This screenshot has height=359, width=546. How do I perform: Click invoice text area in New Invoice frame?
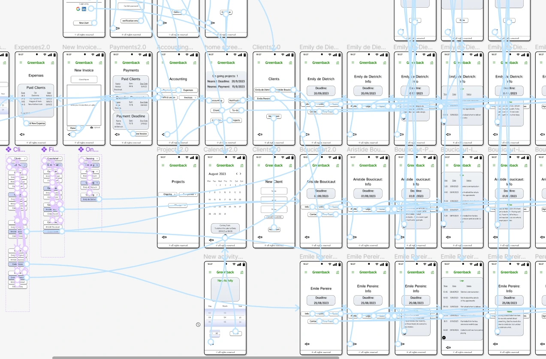tap(84, 105)
